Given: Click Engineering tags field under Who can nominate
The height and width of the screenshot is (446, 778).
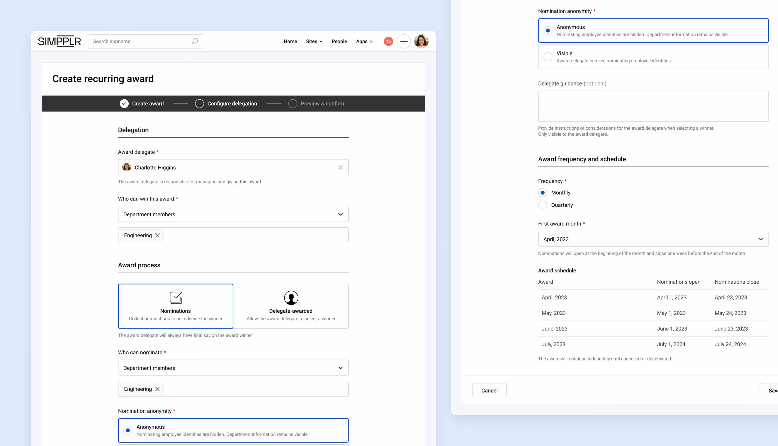Looking at the screenshot, I should pos(233,389).
